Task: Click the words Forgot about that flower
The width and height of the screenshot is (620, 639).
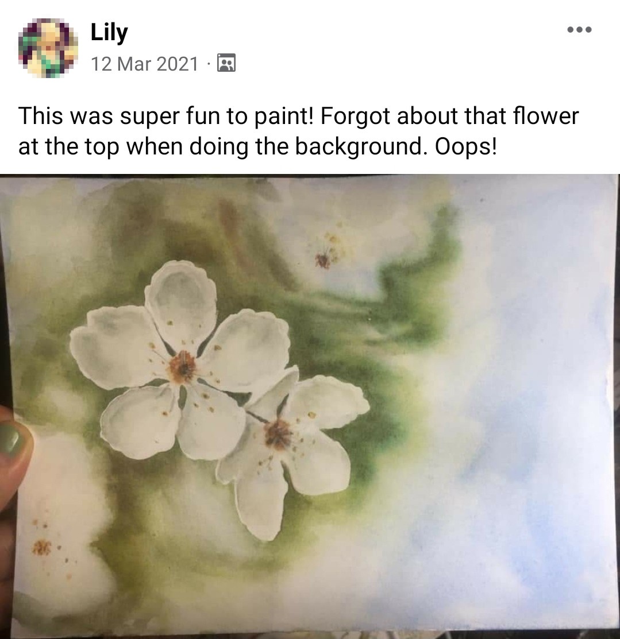Action: pos(449,116)
